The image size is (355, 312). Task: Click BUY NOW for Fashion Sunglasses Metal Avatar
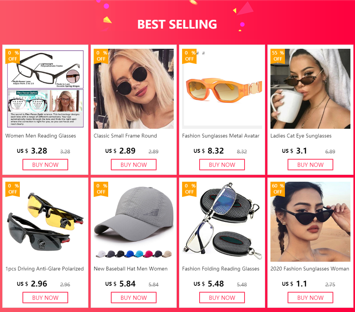pos(222,165)
